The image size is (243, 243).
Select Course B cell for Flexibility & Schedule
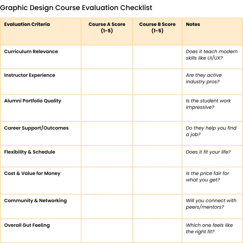tap(157, 156)
